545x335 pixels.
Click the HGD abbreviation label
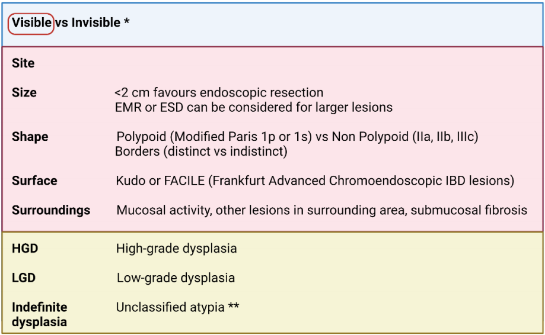coord(25,249)
